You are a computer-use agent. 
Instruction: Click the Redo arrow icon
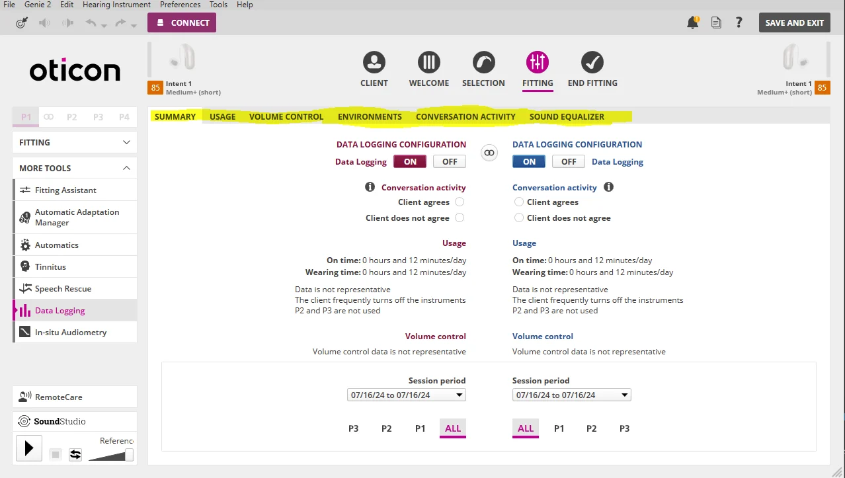(x=120, y=22)
